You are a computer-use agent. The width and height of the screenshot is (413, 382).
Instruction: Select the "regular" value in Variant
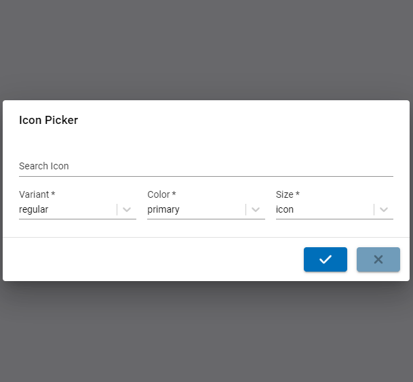[34, 210]
